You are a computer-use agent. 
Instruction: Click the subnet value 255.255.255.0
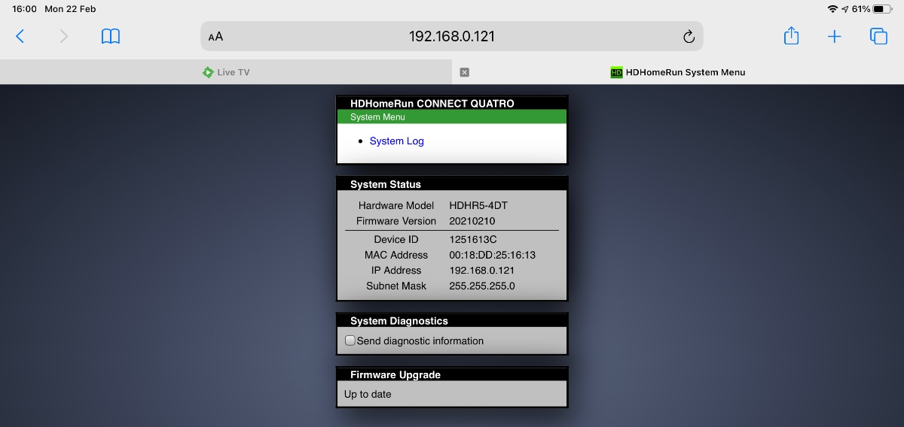[x=482, y=286]
